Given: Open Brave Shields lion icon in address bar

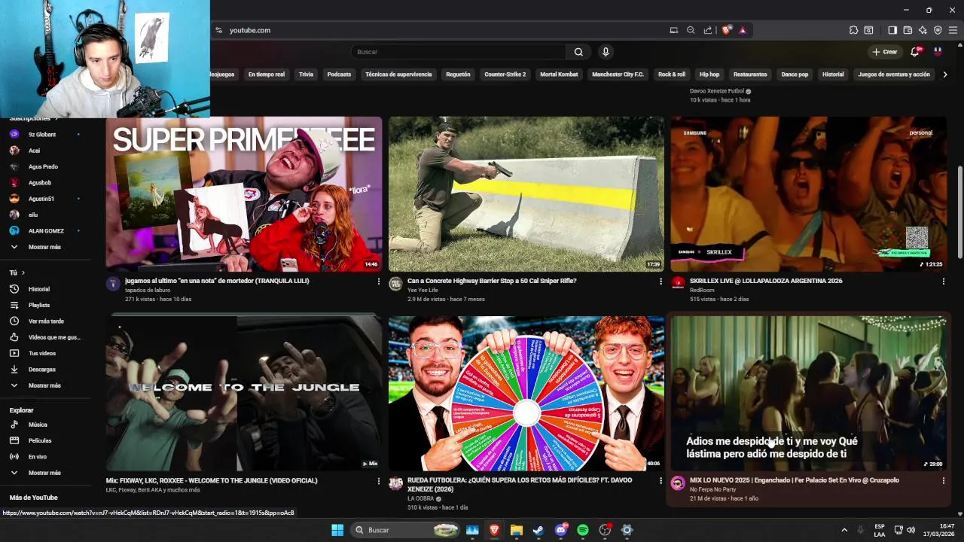Looking at the screenshot, I should point(726,30).
